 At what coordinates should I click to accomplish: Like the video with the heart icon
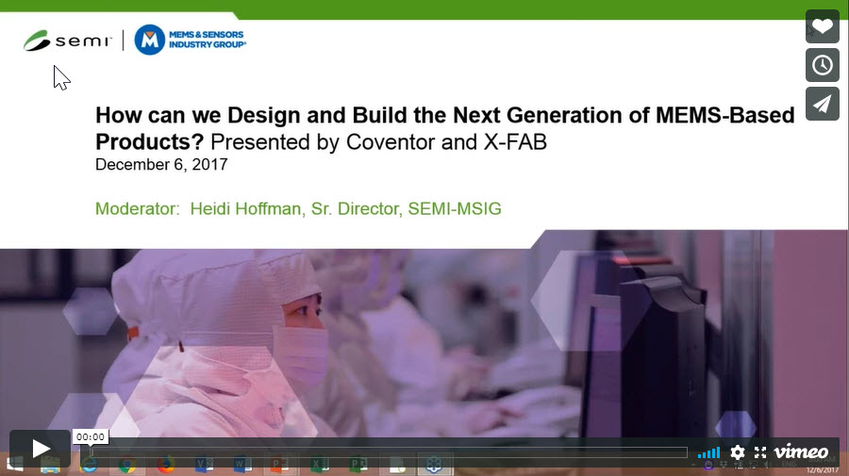(822, 26)
